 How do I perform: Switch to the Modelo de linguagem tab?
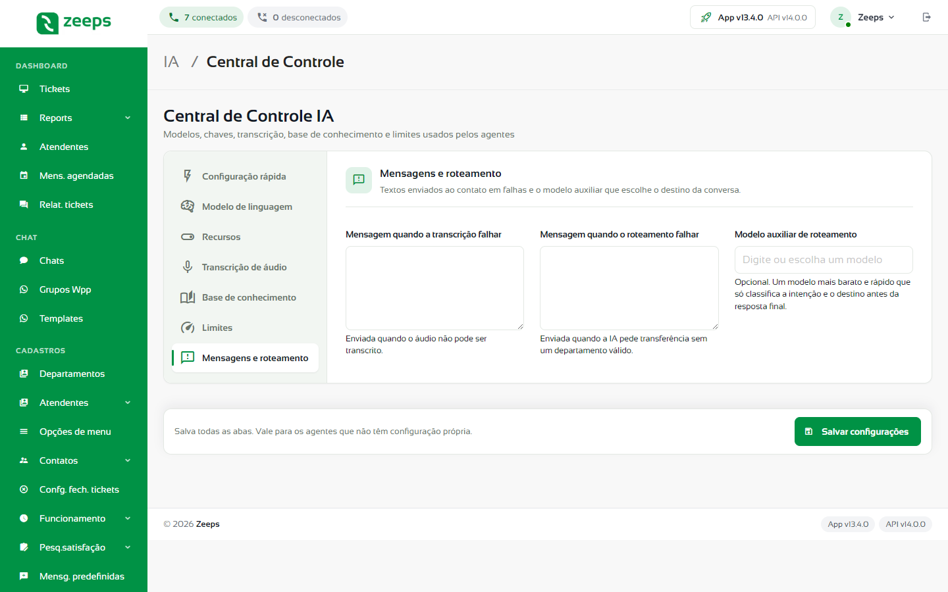tap(245, 207)
